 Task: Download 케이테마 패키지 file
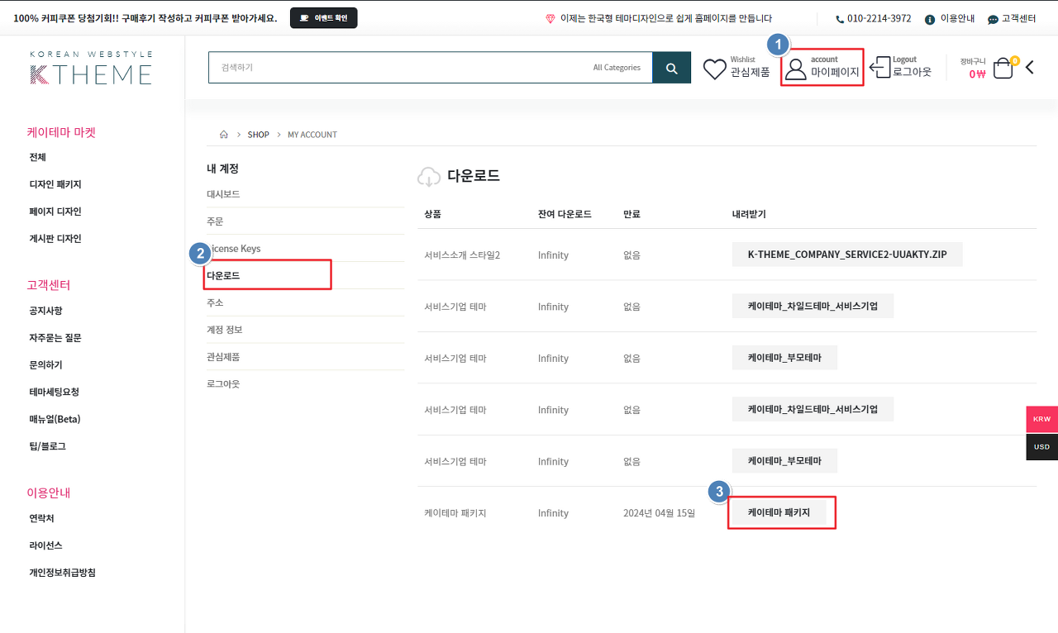(779, 512)
